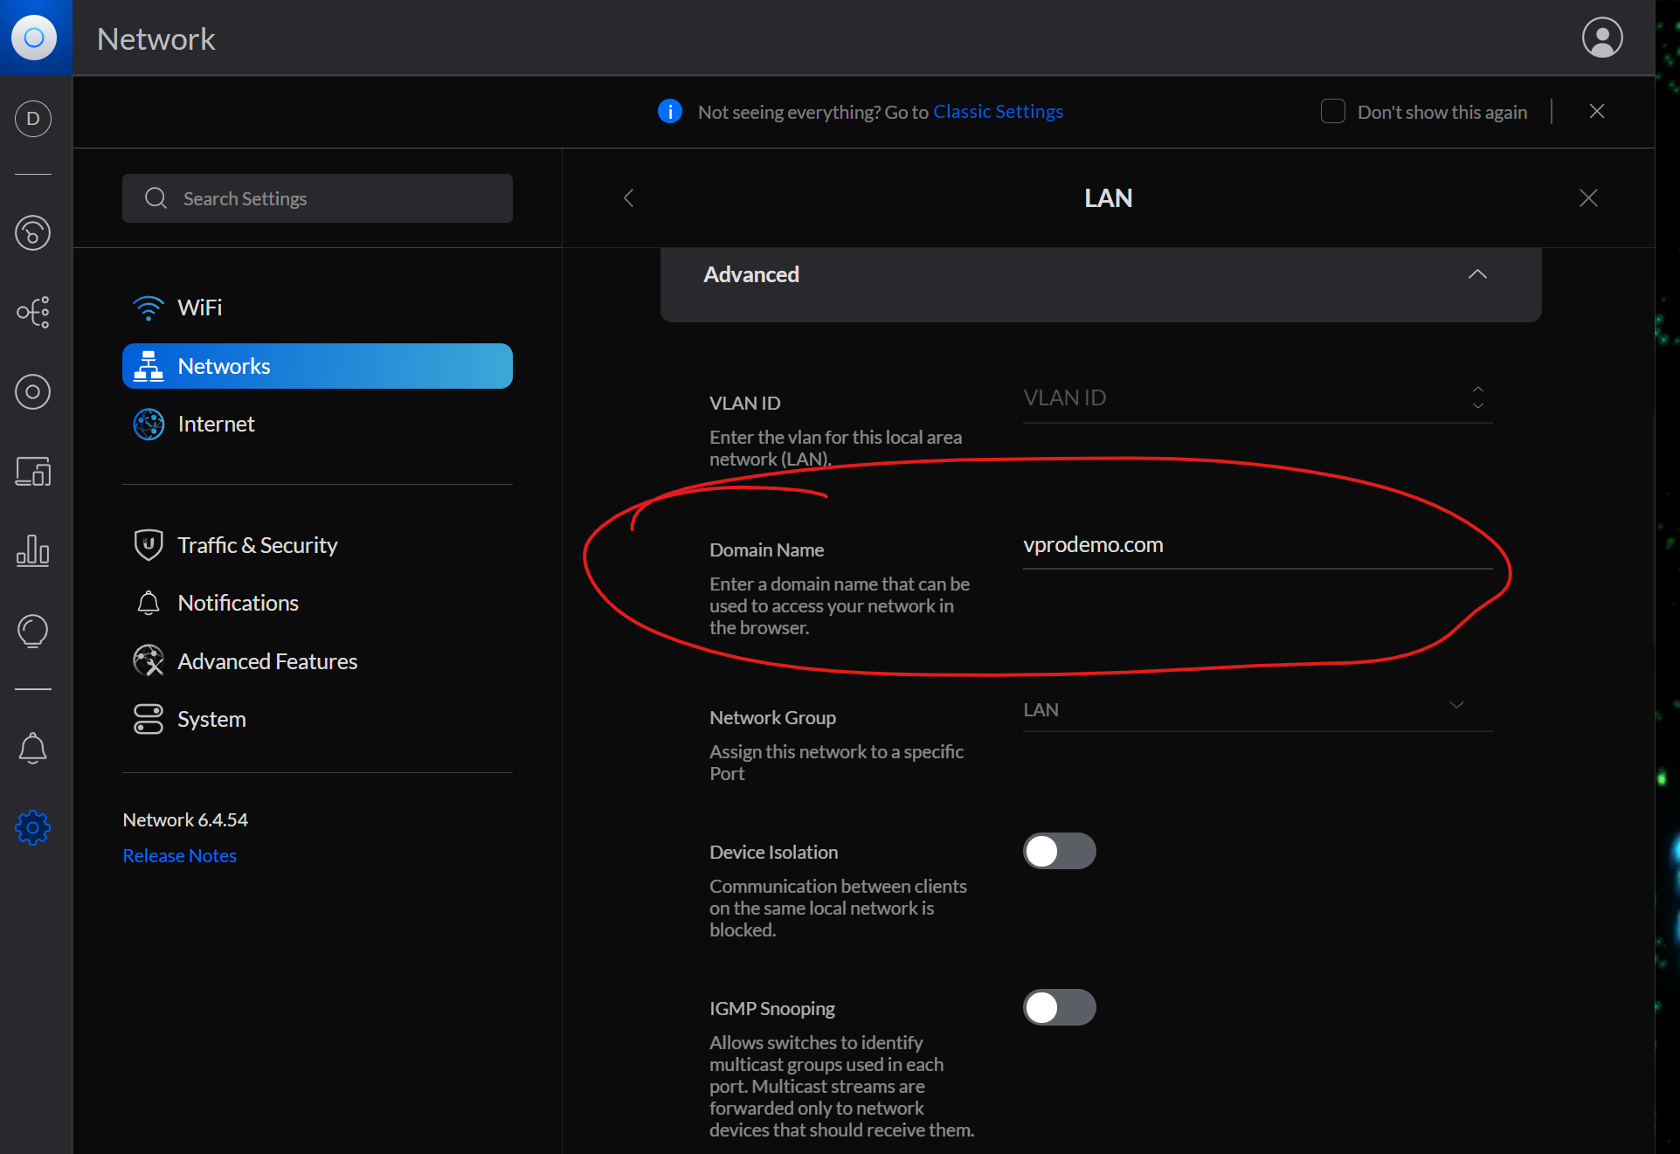Click the VLAN ID stepper arrows
The image size is (1680, 1154).
(1477, 397)
